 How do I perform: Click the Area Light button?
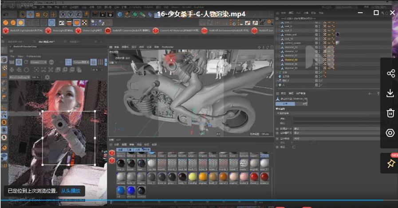tap(59, 31)
